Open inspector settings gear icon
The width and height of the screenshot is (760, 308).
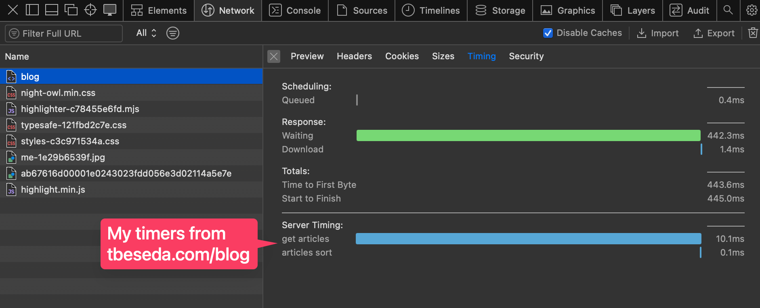752,10
